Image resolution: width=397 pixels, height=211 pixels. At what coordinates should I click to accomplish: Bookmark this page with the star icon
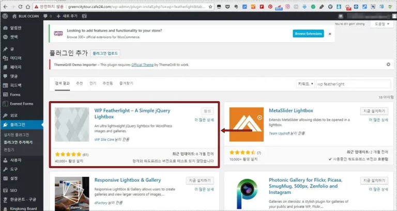(x=210, y=7)
